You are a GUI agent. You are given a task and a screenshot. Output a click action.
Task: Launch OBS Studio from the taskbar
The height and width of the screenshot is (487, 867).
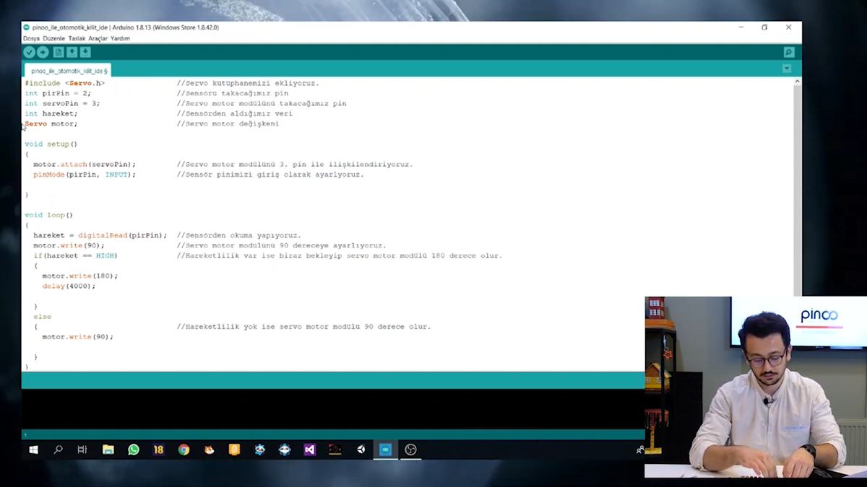coord(410,449)
